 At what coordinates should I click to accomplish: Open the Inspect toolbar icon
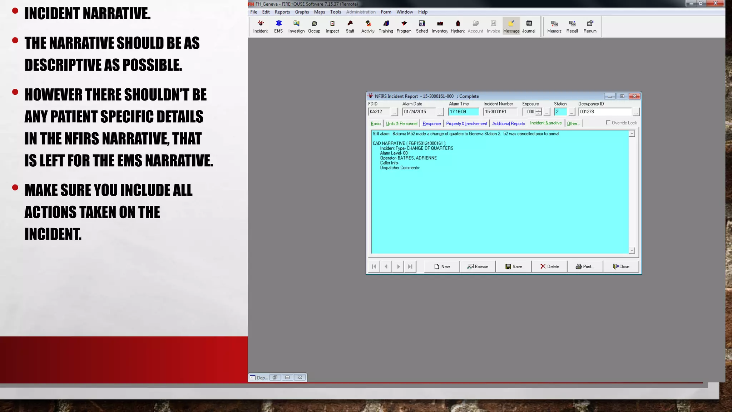click(x=332, y=26)
